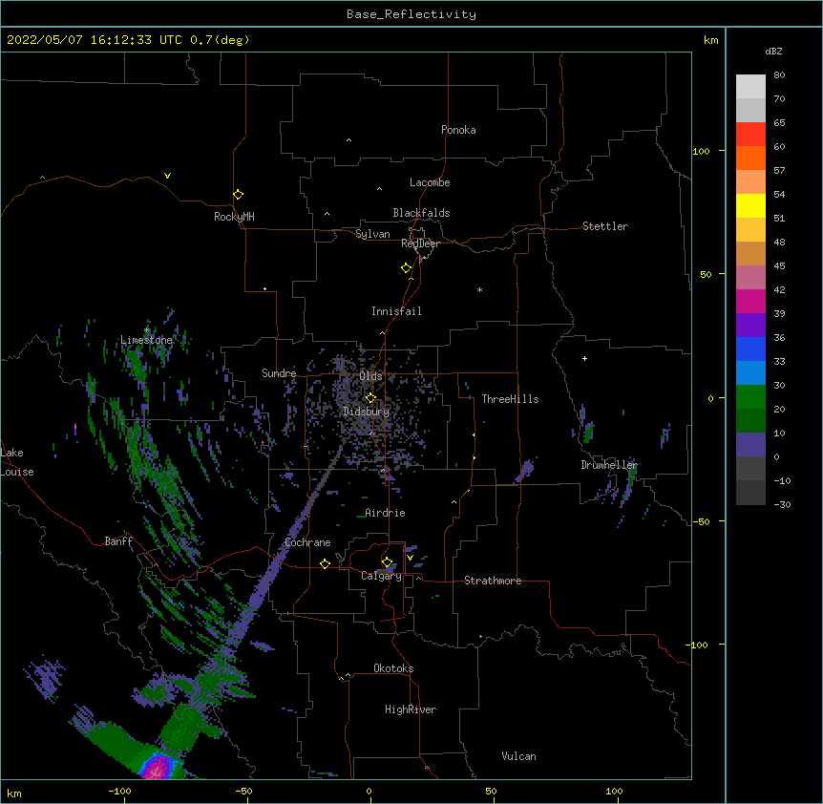Click the -30 value label in the dBZ legend
This screenshot has width=823, height=804.
pyautogui.click(x=782, y=504)
